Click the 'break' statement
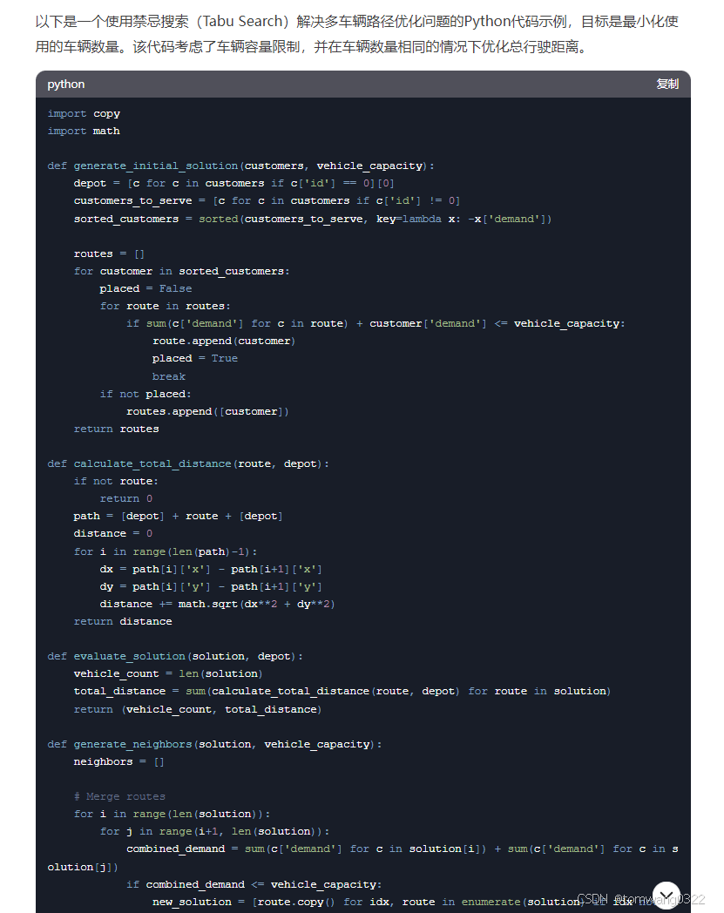 coord(169,376)
